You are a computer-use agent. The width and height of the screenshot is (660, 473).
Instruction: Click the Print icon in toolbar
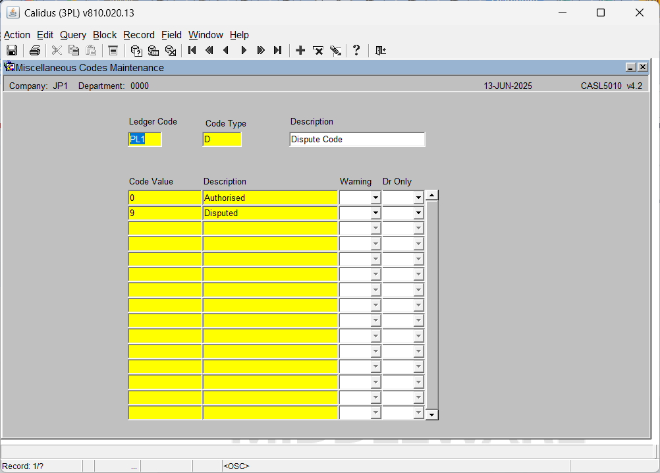click(35, 51)
